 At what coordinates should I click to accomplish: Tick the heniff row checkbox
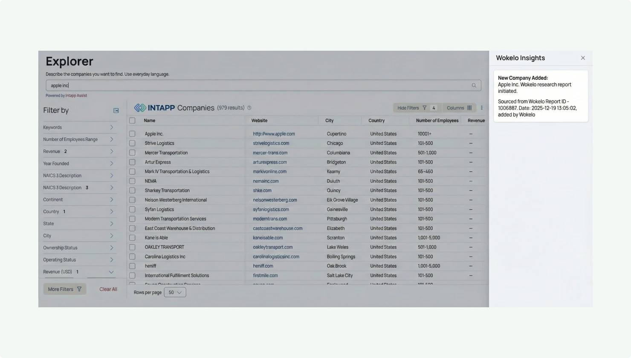(x=132, y=266)
